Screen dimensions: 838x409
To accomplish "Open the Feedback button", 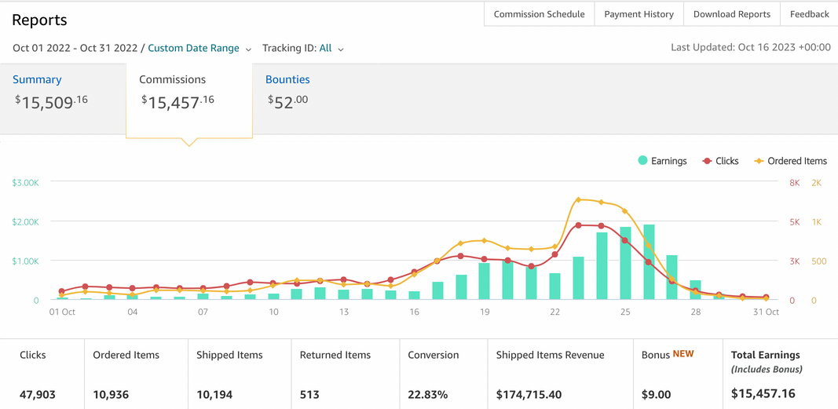I will coord(809,14).
